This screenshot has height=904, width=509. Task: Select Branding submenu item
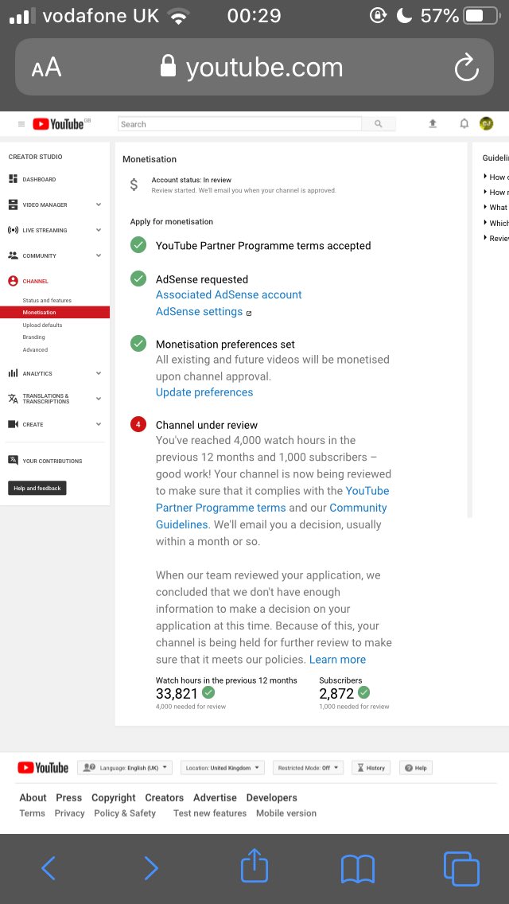pos(34,337)
